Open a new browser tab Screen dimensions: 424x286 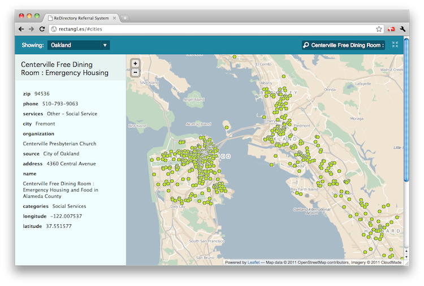125,19
